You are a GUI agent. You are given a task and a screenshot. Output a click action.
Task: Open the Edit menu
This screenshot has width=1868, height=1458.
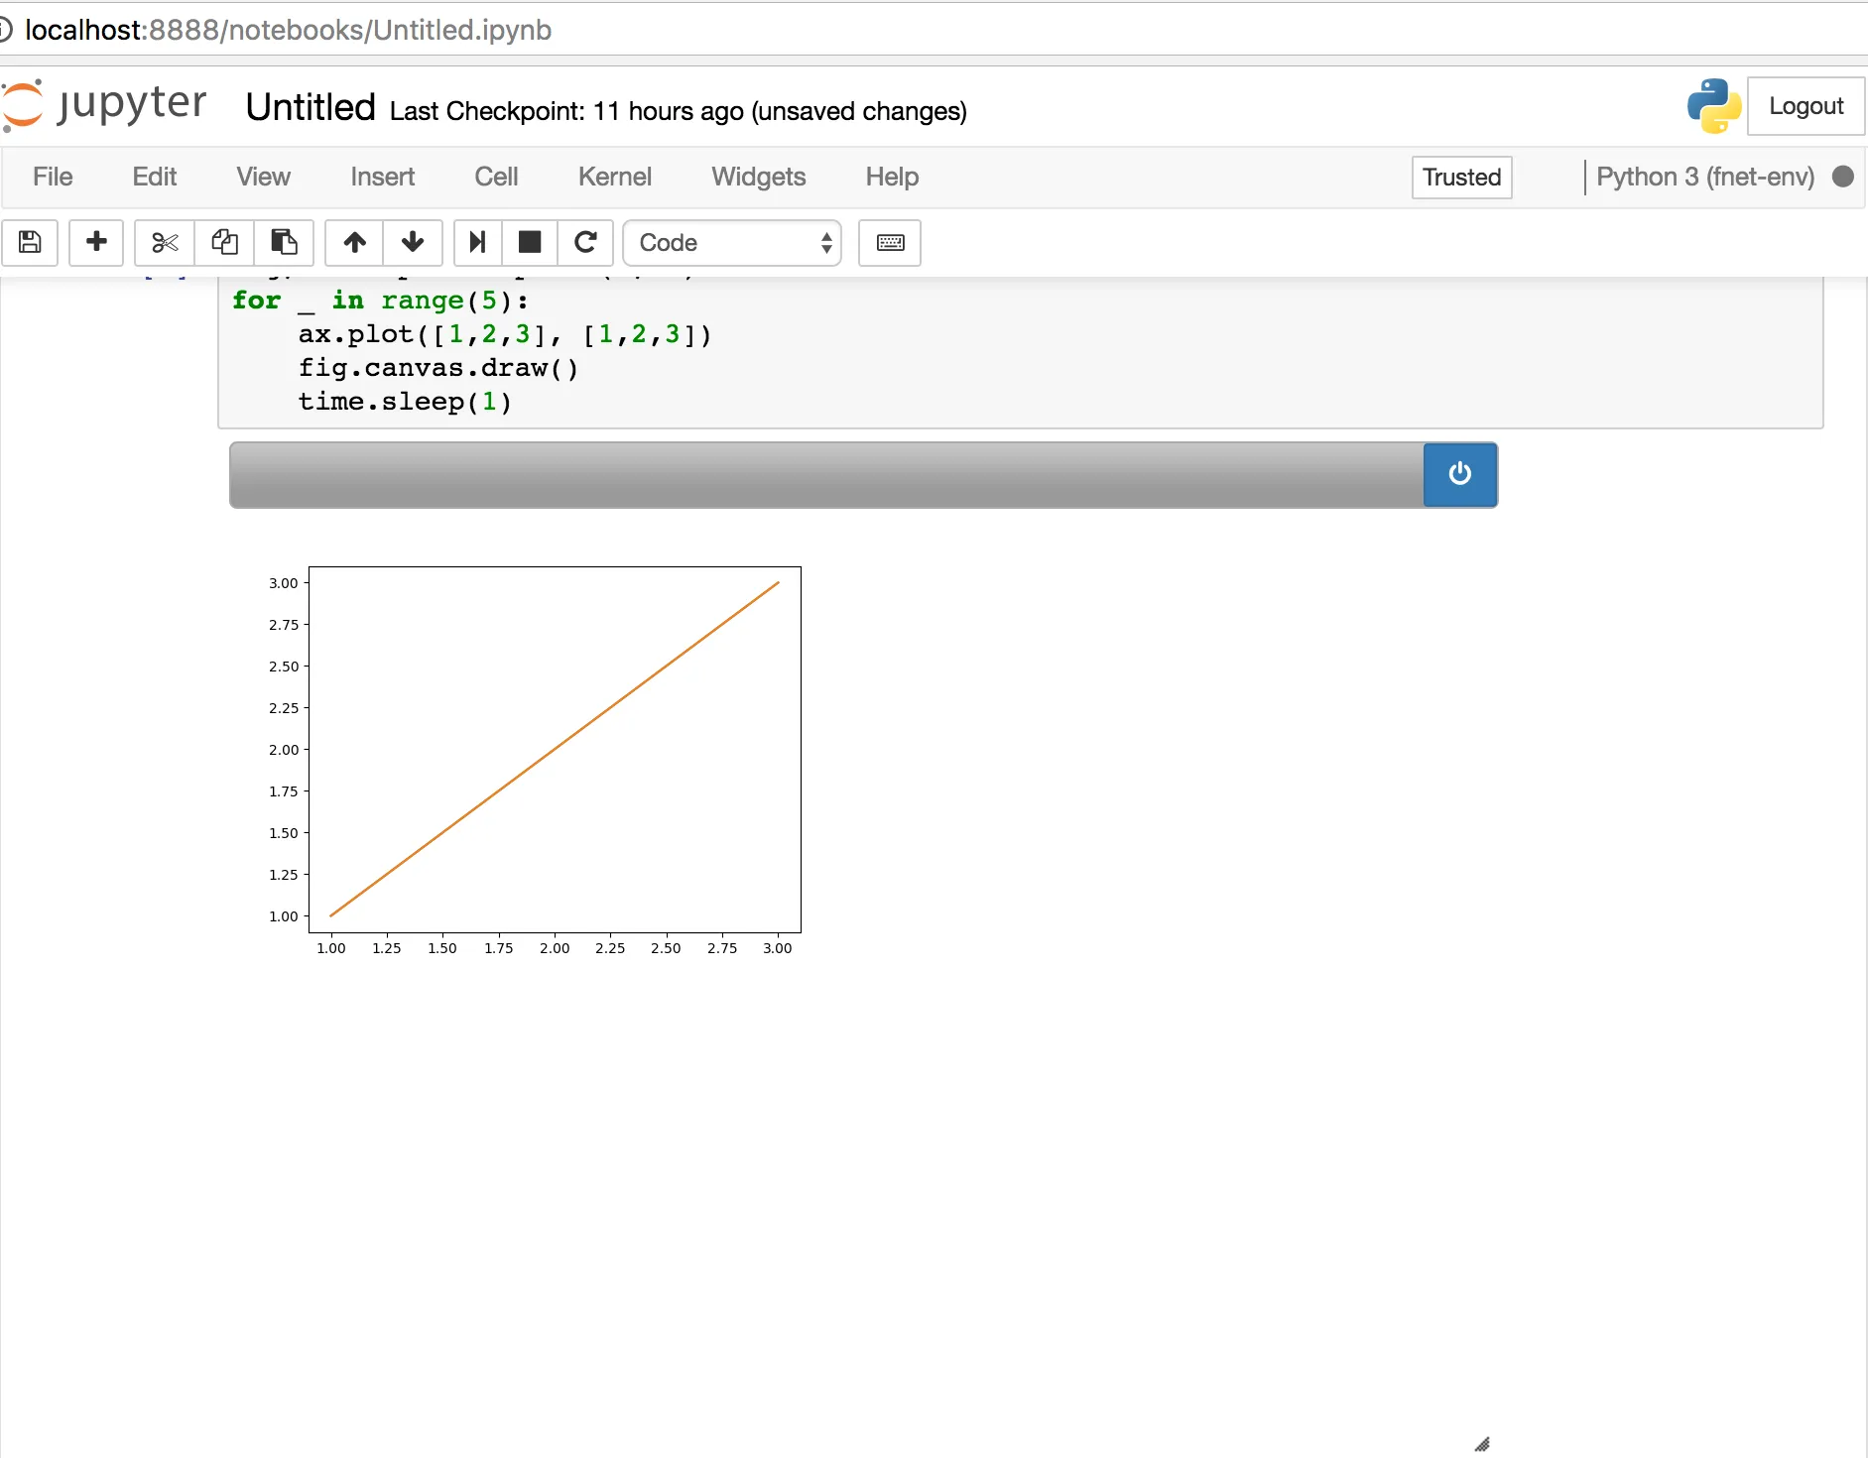155,177
